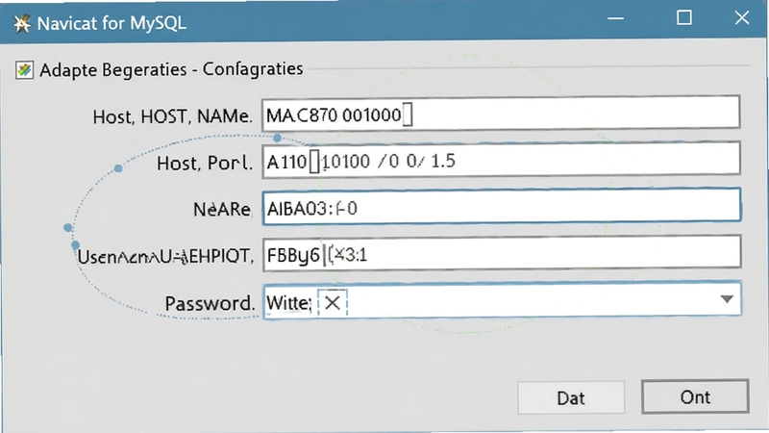Screen dimensions: 769x433
Task: Click the Navicat app icon in title bar
Action: [21, 23]
